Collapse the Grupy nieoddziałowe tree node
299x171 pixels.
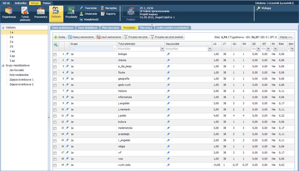pyautogui.click(x=3, y=66)
